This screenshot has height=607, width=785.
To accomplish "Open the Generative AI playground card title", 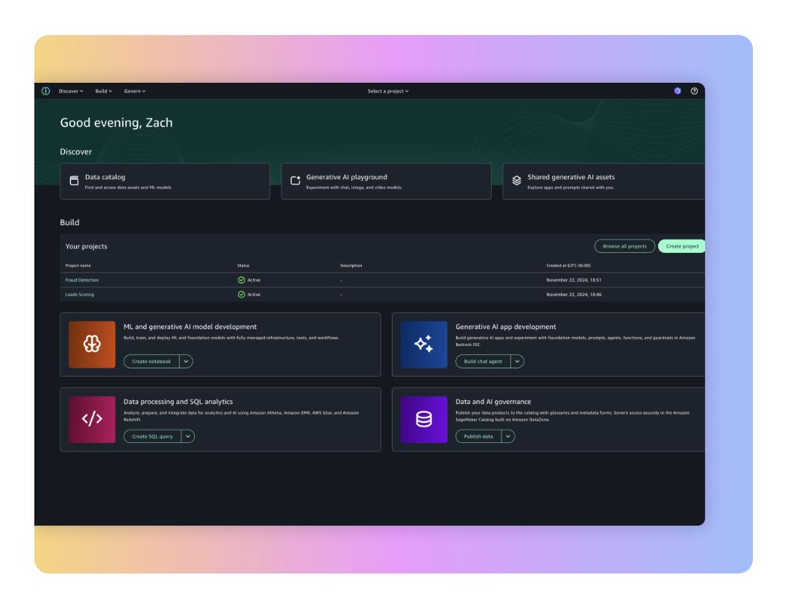I will (x=346, y=177).
